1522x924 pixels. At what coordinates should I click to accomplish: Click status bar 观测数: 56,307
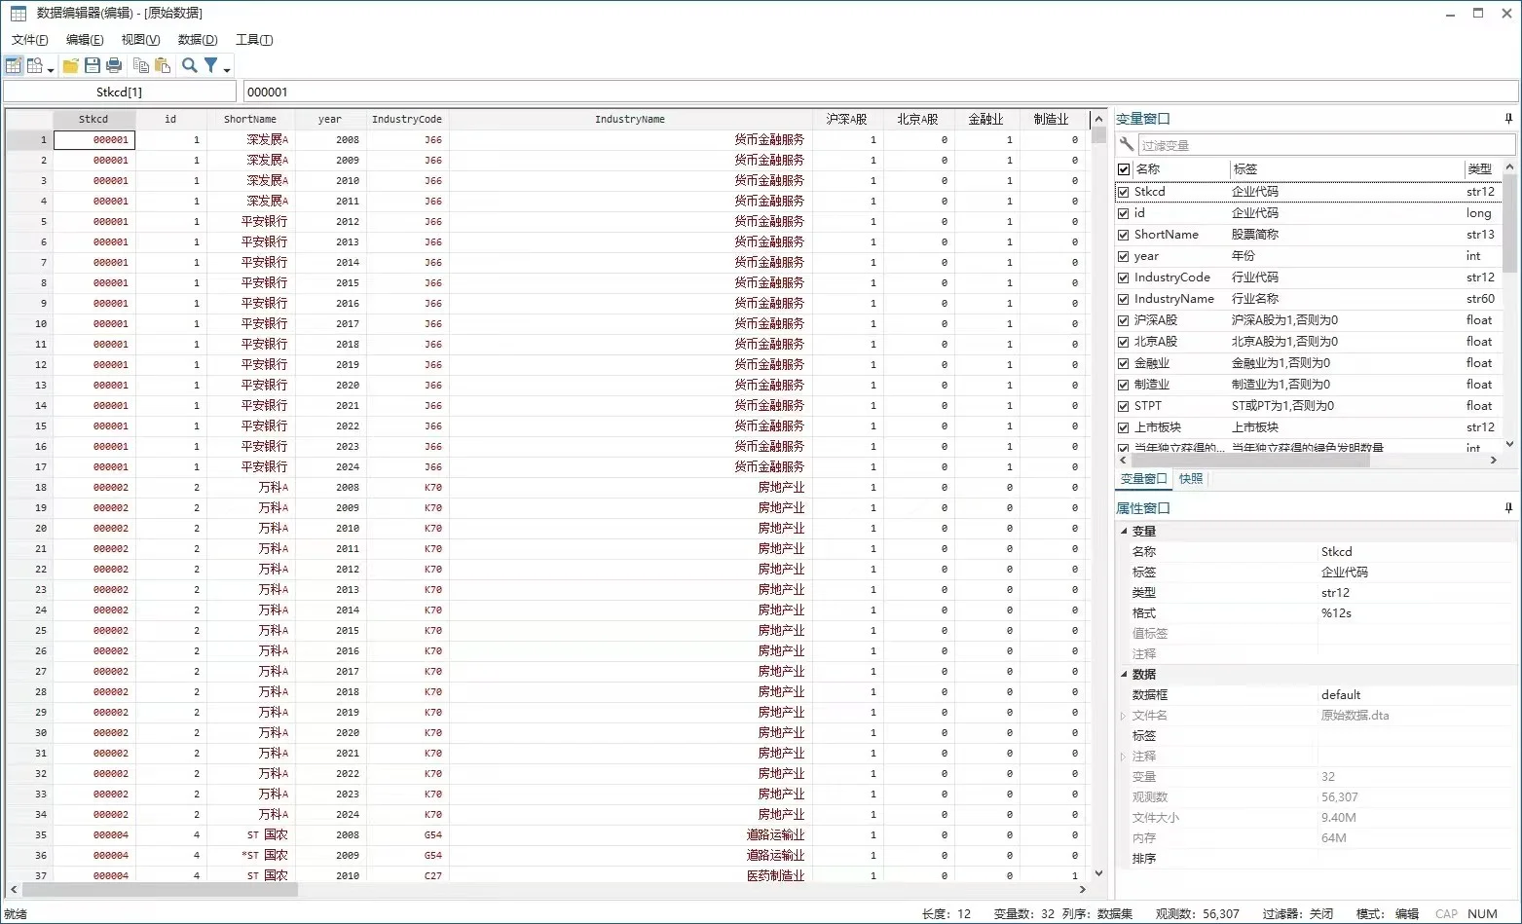pos(1197,914)
